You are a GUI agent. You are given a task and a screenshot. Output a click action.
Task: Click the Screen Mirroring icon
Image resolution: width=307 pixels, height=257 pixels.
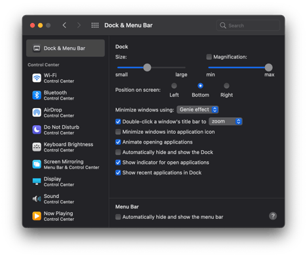[x=37, y=165]
